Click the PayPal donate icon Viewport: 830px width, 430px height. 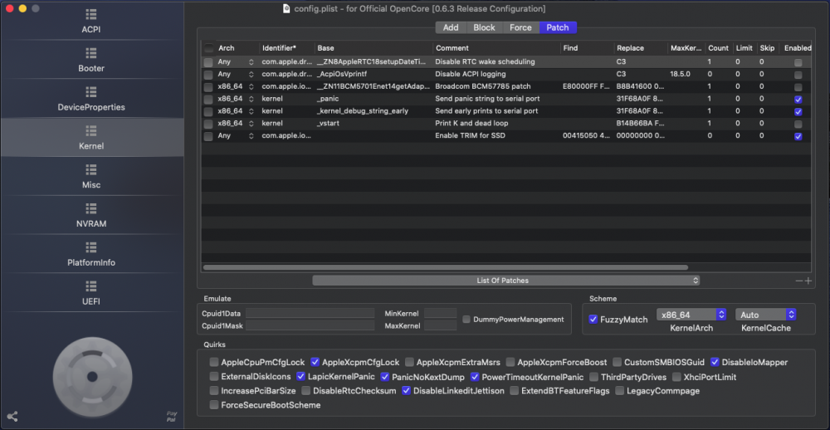171,416
